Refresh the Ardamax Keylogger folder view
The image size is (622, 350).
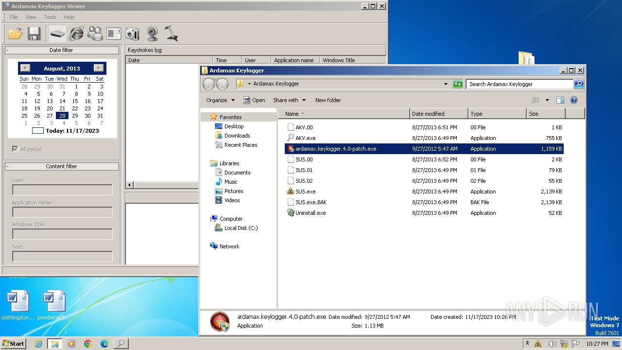tap(458, 84)
